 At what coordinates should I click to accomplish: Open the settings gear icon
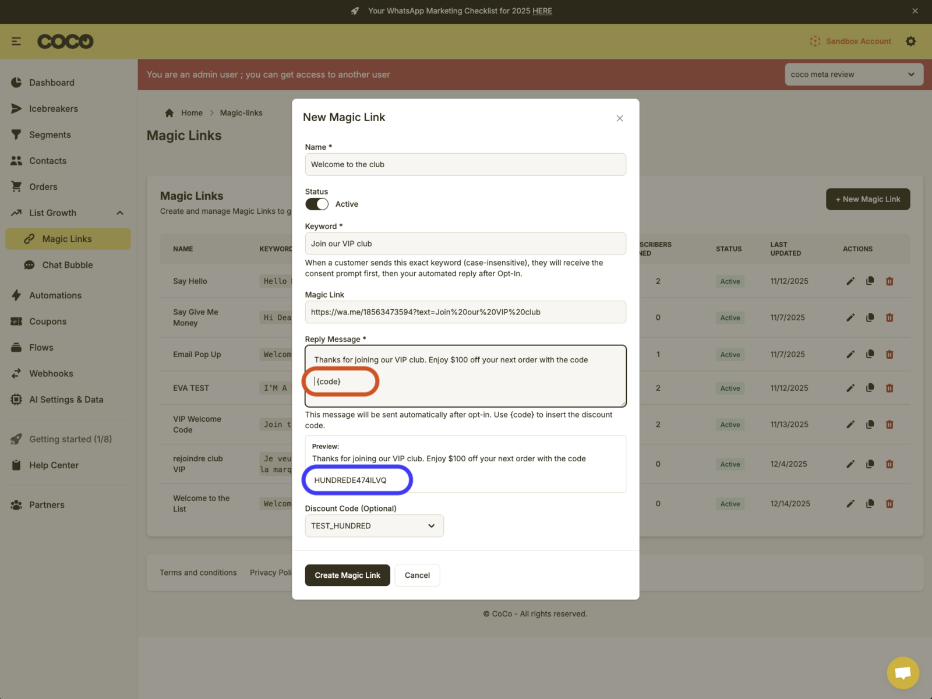pos(911,41)
